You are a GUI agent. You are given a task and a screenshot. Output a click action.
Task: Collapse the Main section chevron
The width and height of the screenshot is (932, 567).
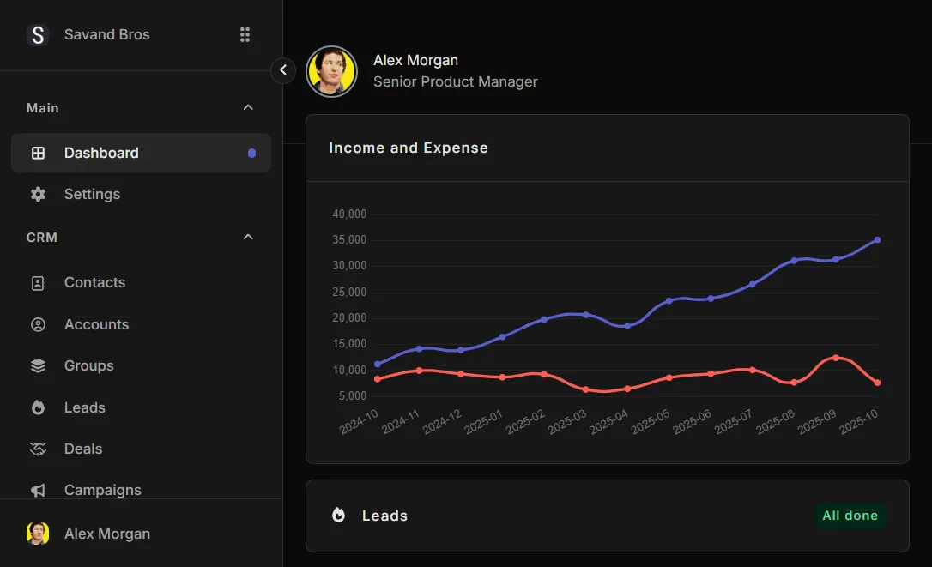[248, 107]
